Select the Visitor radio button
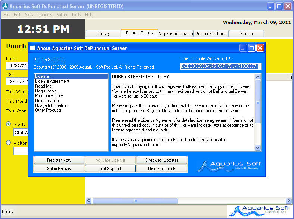Image resolution: width=294 pixels, height=219 pixels. [9, 143]
